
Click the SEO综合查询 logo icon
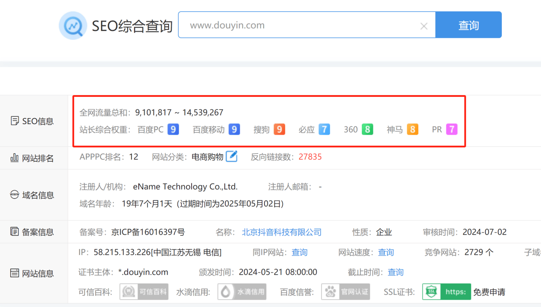73,26
